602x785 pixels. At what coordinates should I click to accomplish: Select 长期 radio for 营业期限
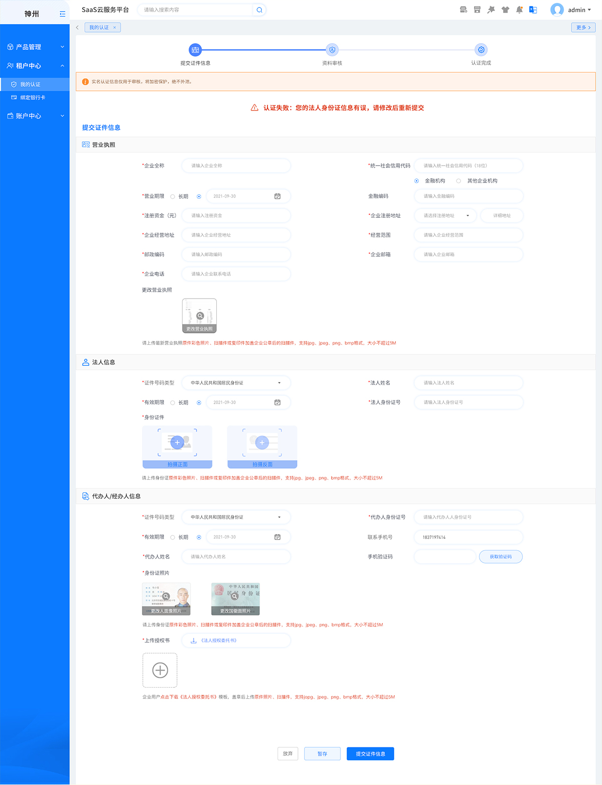pyautogui.click(x=173, y=197)
